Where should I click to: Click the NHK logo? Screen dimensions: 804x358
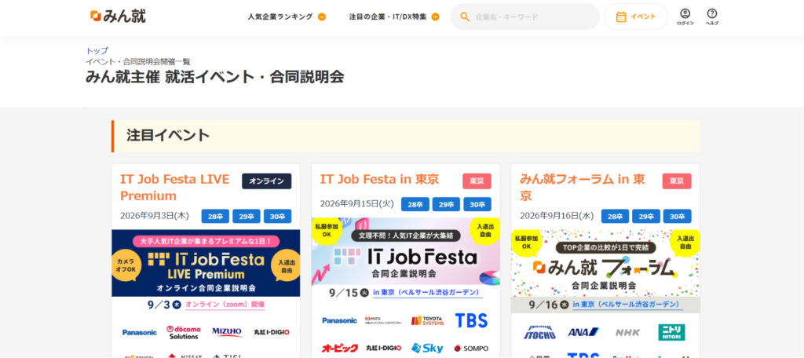[627, 332]
